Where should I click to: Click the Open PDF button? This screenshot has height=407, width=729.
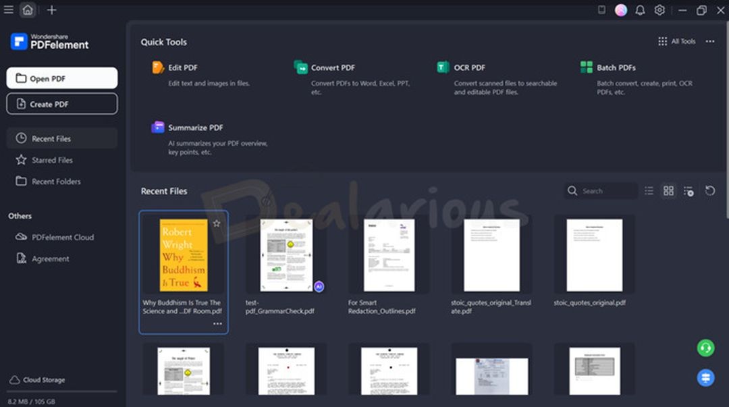pos(61,78)
